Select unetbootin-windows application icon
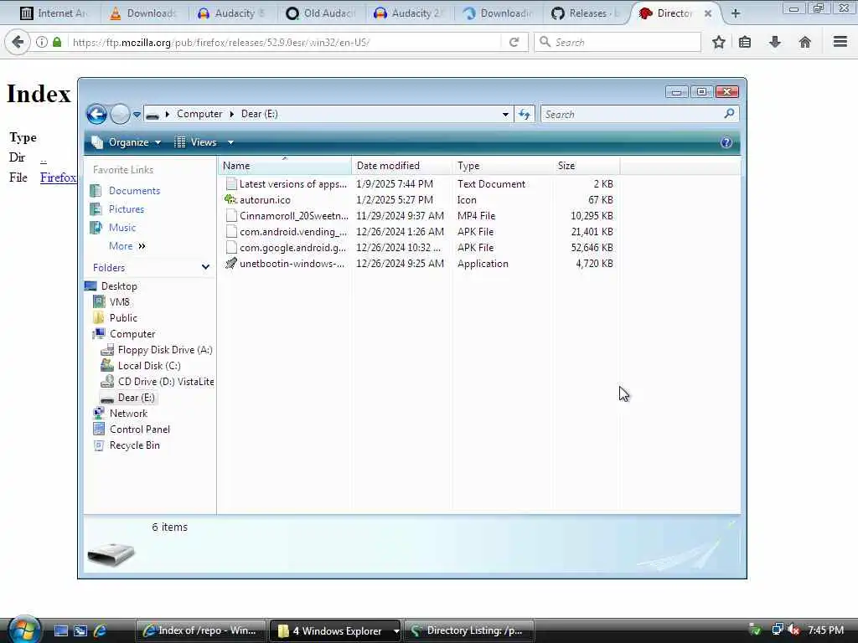Screen dimensions: 858x643 coord(231,264)
